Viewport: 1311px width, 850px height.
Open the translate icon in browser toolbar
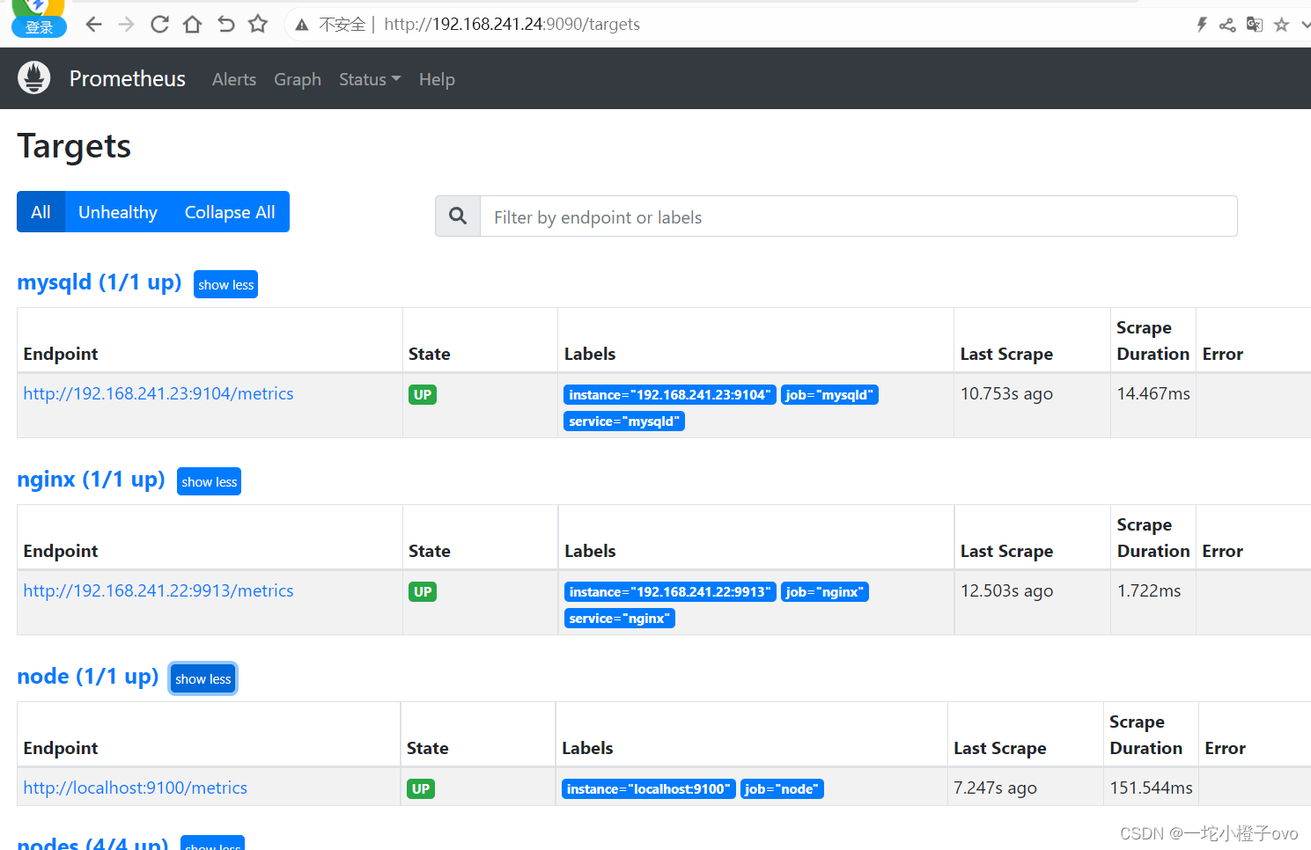tap(1255, 25)
